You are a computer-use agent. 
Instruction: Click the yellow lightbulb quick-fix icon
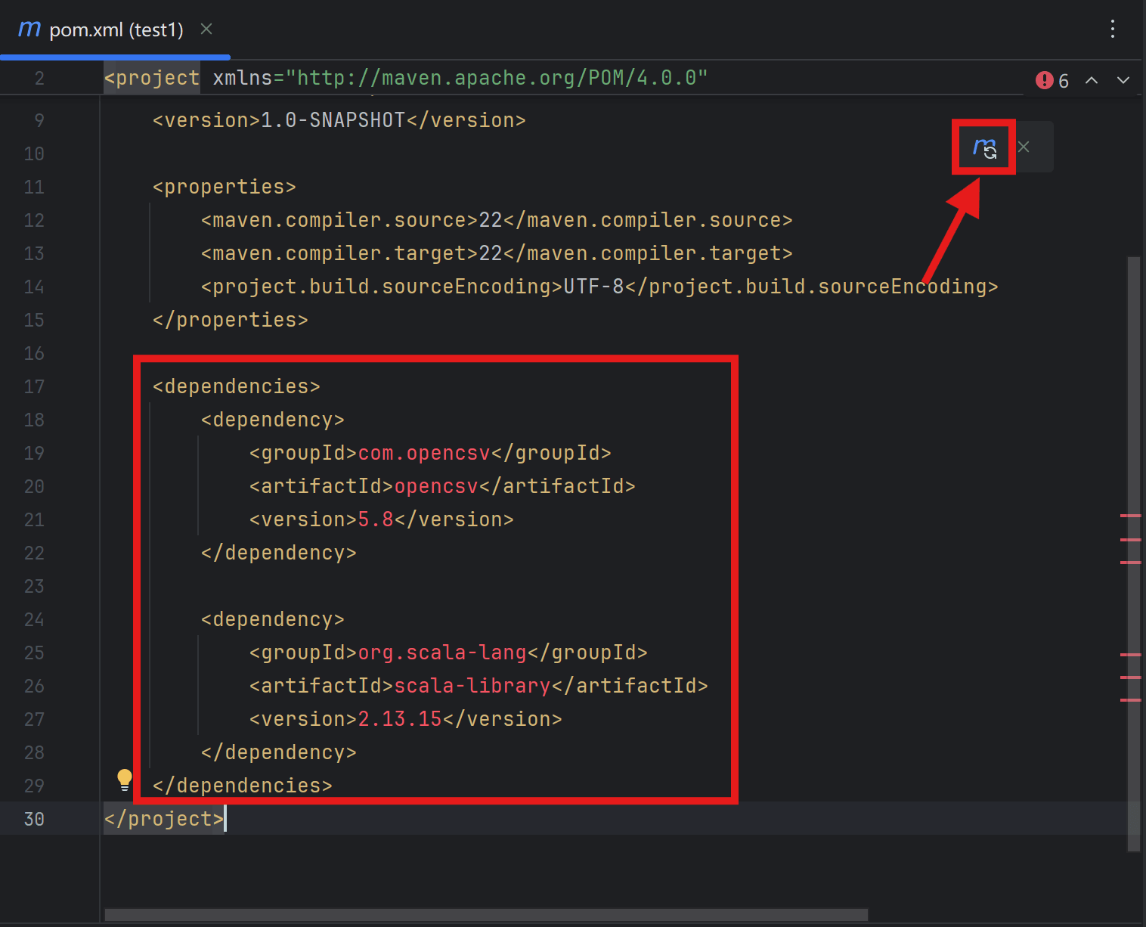[125, 780]
